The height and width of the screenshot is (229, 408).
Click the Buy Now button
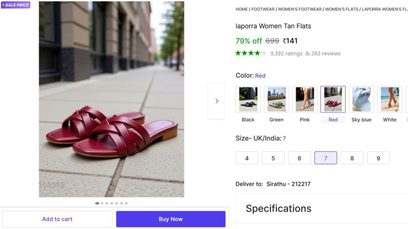click(171, 219)
